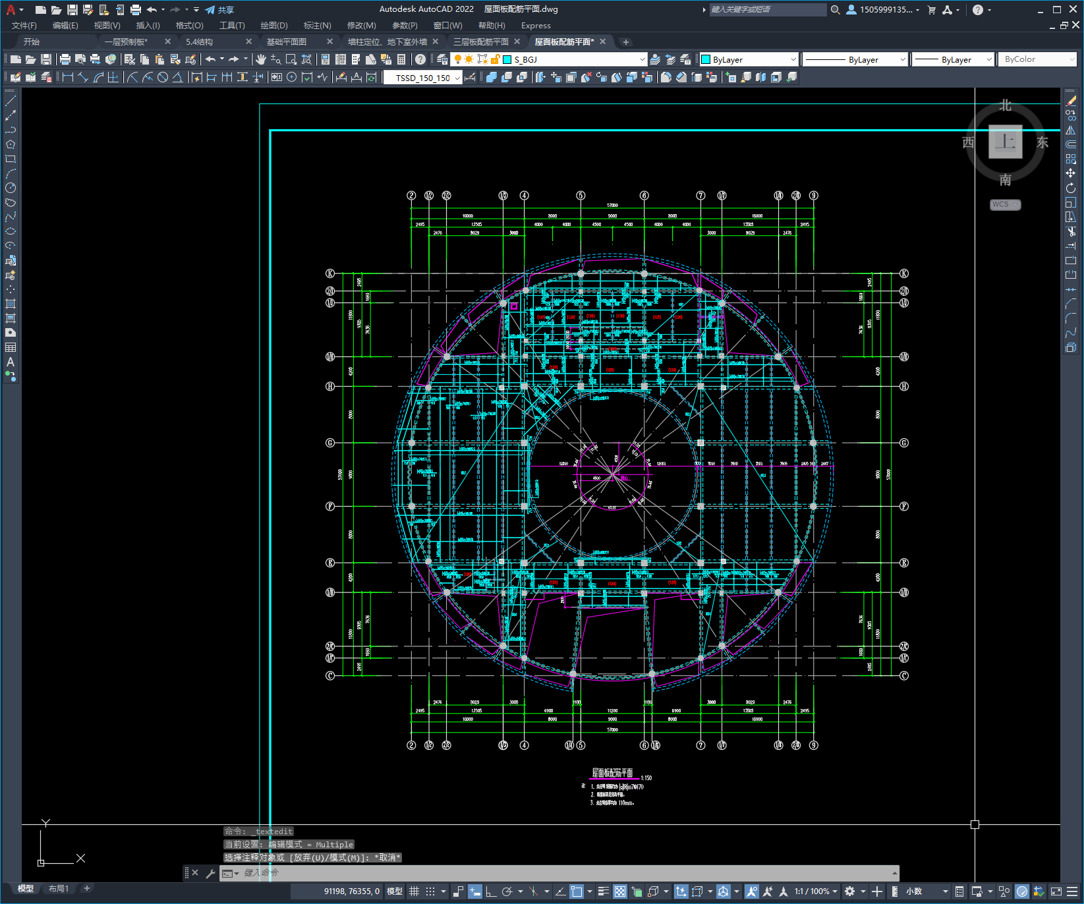
Task: Open the 绘图(D) menu
Action: [274, 26]
